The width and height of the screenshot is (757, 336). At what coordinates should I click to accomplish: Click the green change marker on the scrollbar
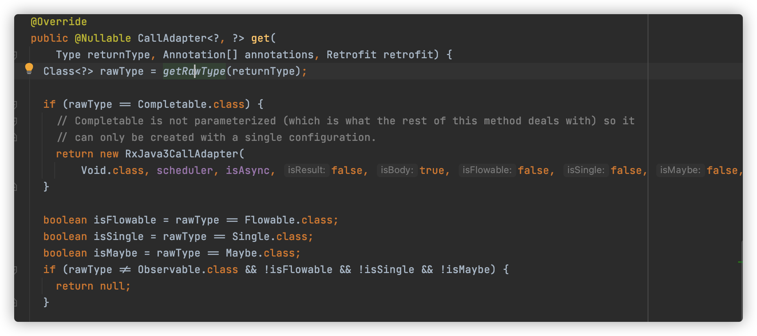(740, 262)
